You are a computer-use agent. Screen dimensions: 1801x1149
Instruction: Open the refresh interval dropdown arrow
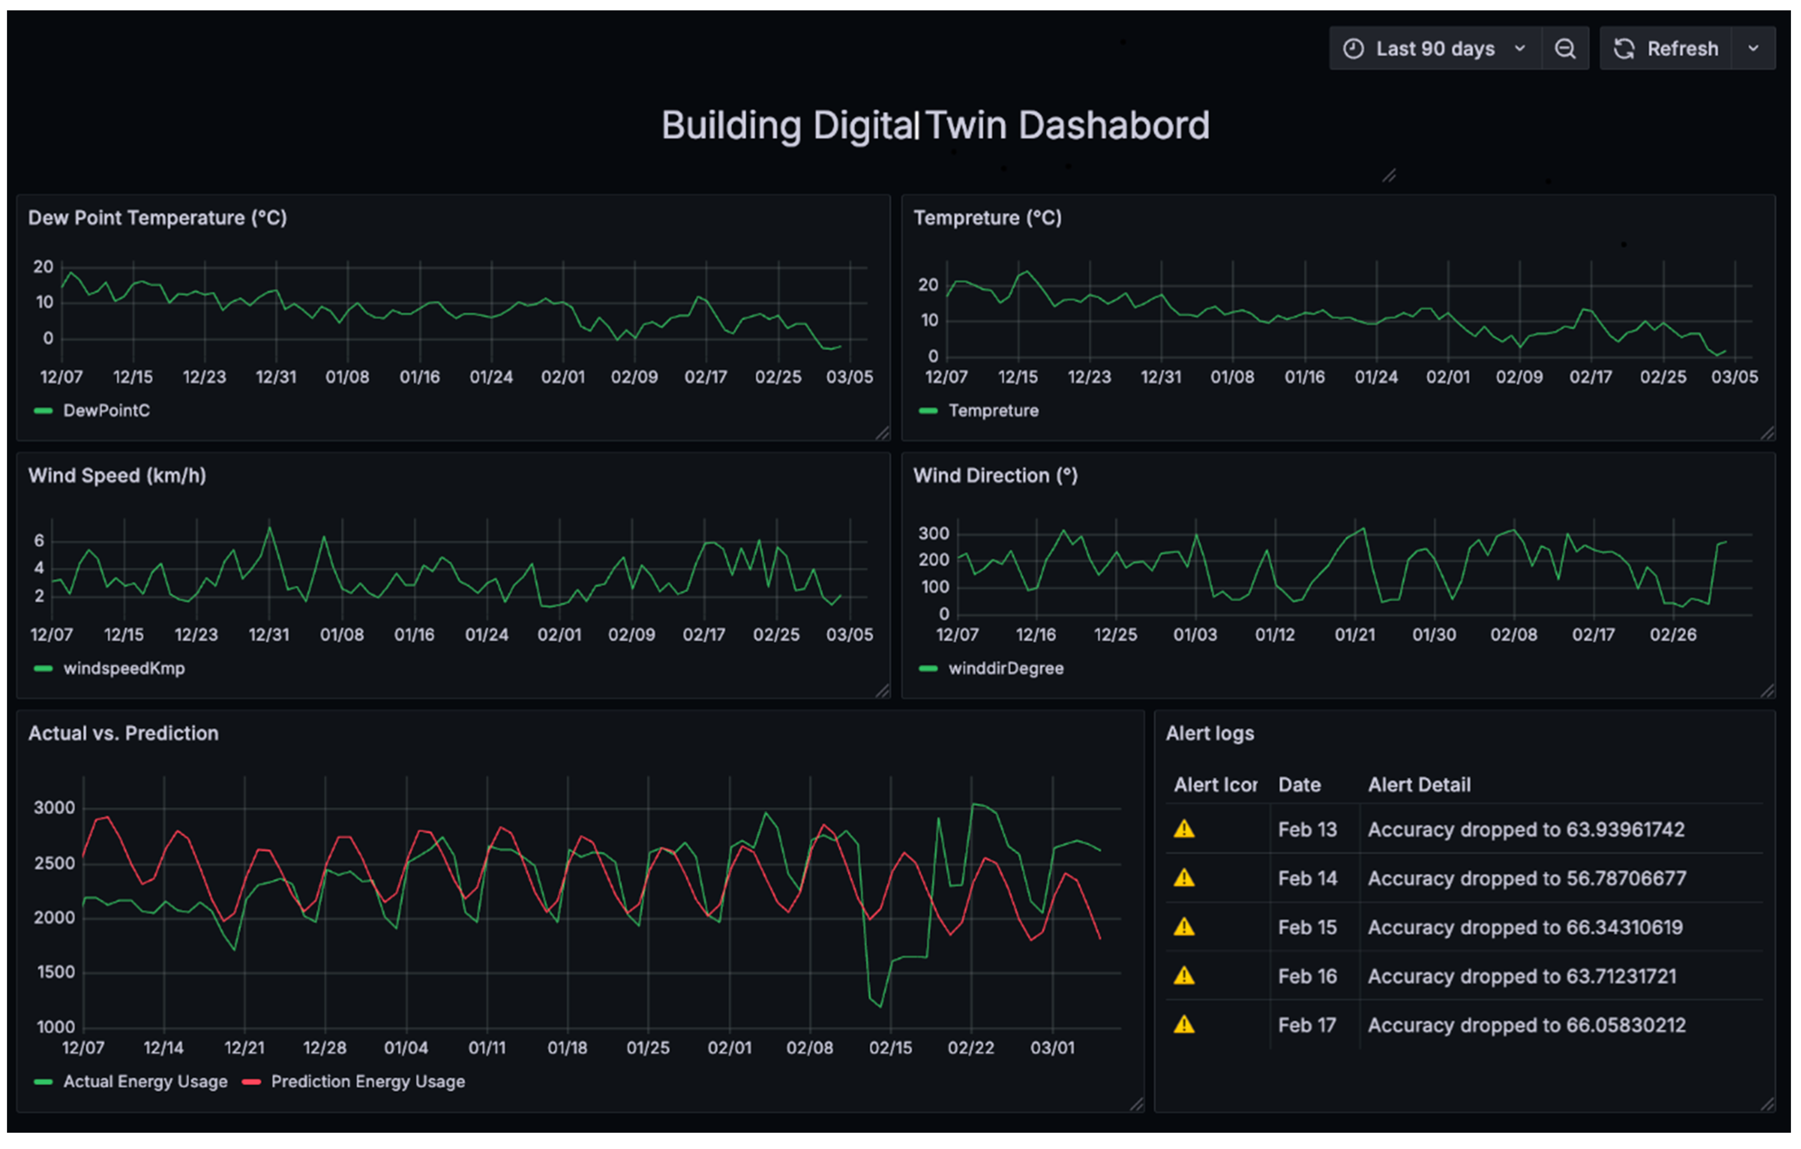[1753, 48]
